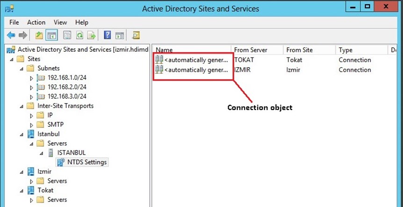Expand subnet 192.168.2.0/24

pos(32,88)
